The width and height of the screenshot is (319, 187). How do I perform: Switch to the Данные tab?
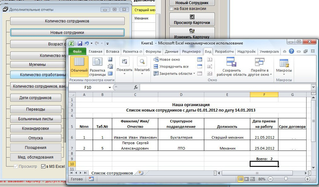[172, 52]
